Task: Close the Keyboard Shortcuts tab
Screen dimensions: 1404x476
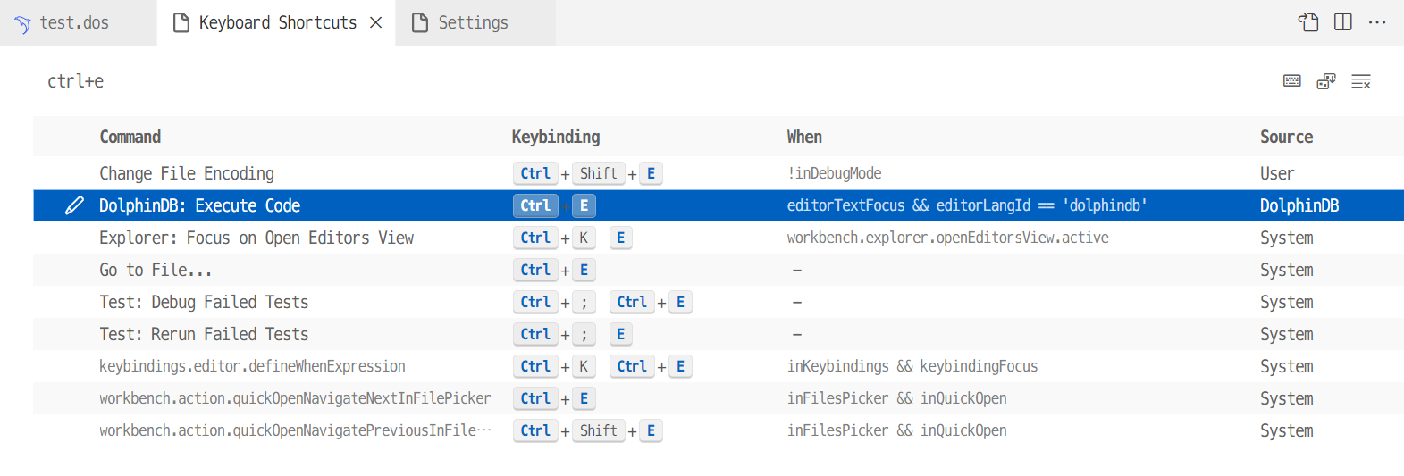Action: (376, 22)
